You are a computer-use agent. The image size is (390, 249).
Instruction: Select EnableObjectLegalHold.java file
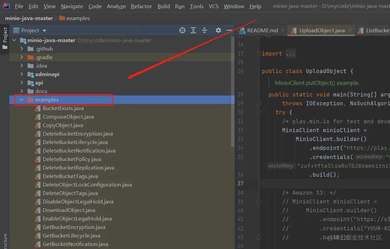(77, 219)
